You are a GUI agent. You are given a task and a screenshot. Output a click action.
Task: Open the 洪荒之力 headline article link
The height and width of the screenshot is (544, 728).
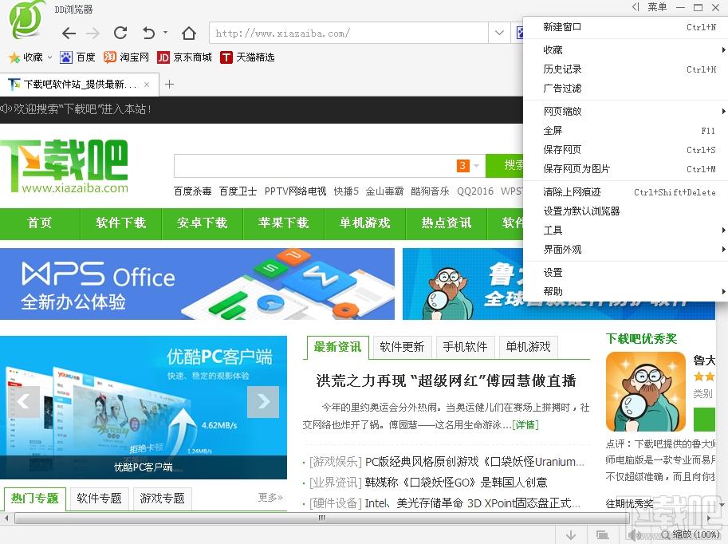[446, 380]
